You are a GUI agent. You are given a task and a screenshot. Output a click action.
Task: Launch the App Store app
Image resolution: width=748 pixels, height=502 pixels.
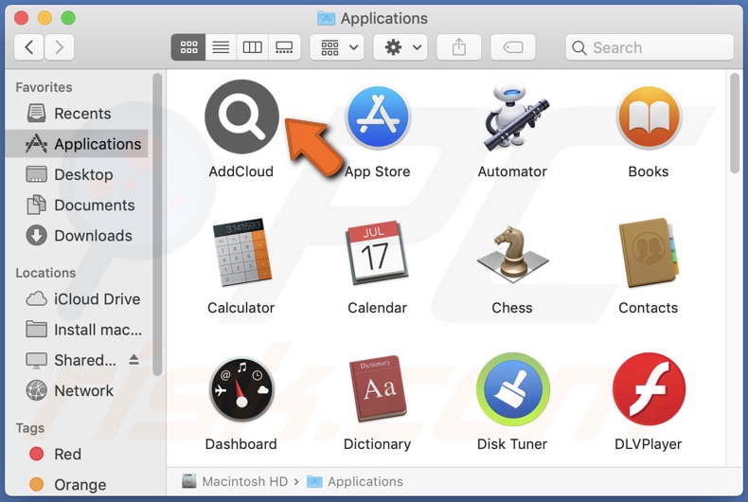[377, 117]
